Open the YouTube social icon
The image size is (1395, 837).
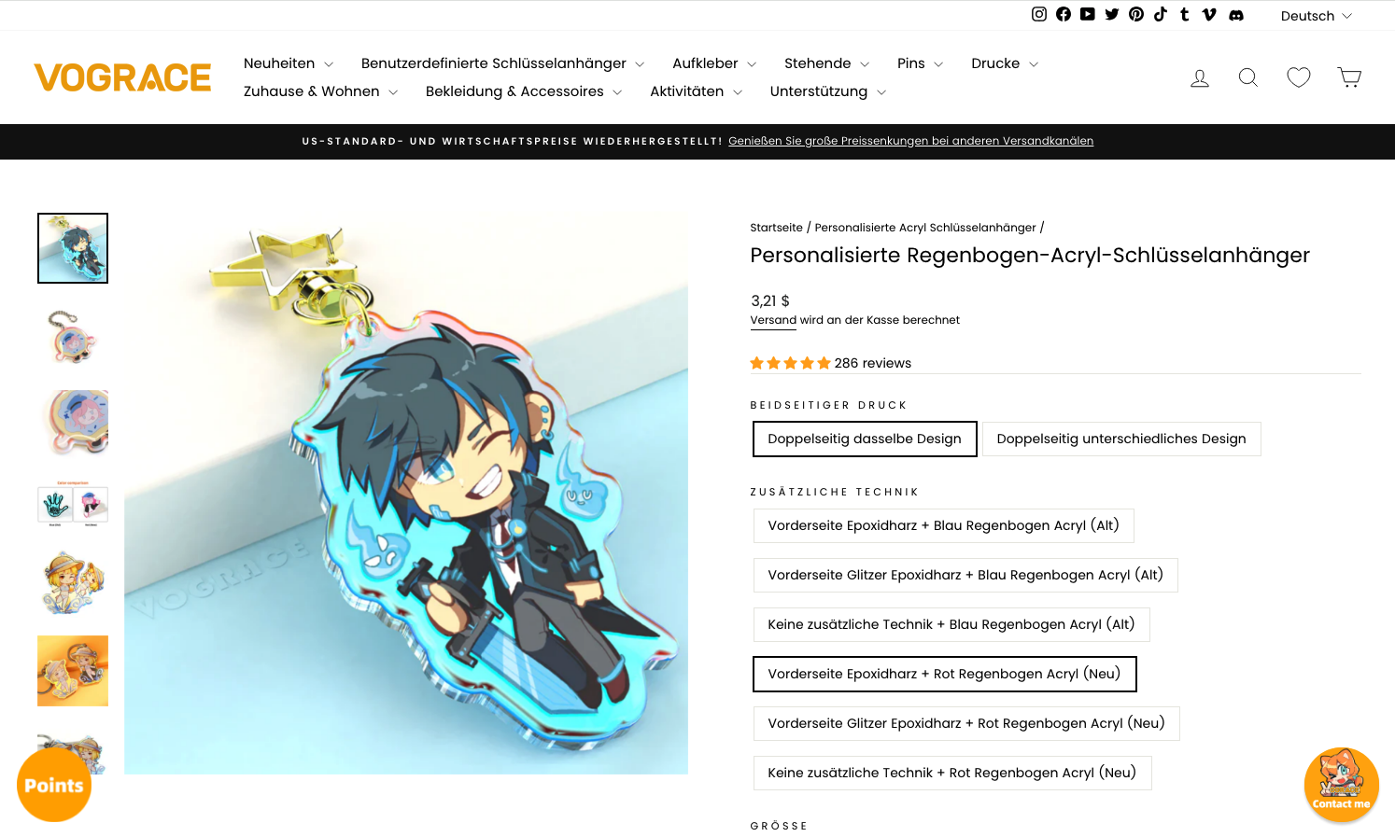pyautogui.click(x=1088, y=14)
